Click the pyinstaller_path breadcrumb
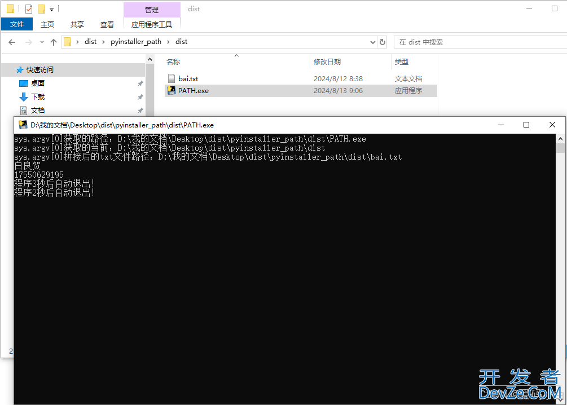 coord(136,42)
